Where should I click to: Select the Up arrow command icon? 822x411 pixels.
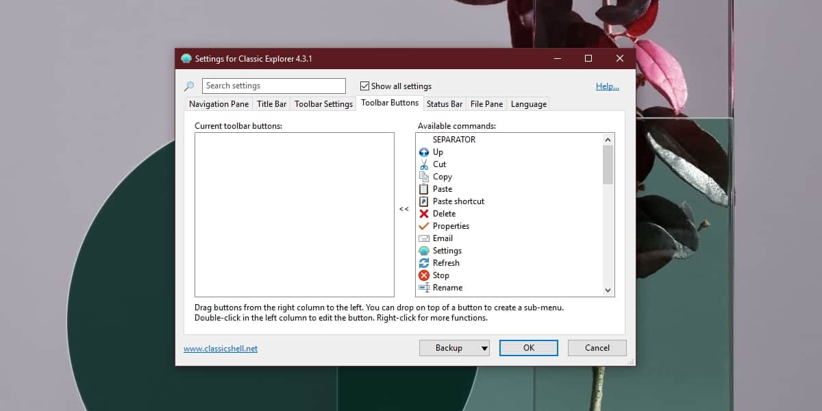click(x=424, y=152)
